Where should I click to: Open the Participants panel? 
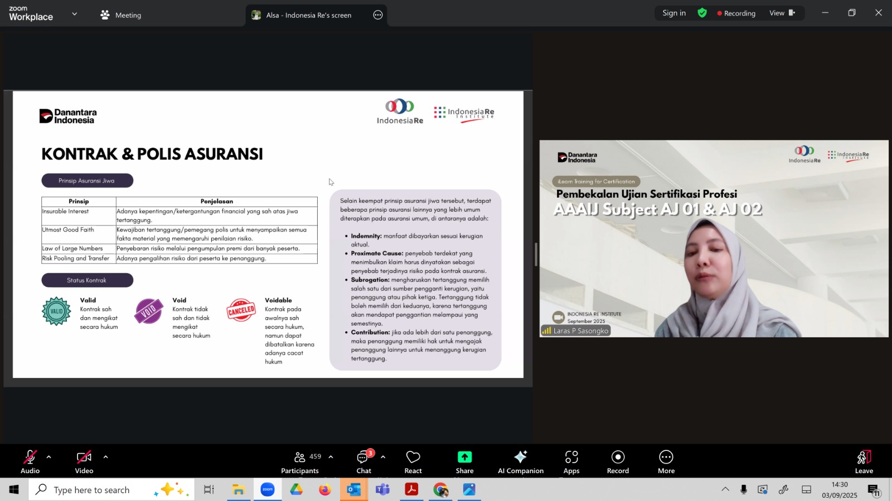click(300, 461)
